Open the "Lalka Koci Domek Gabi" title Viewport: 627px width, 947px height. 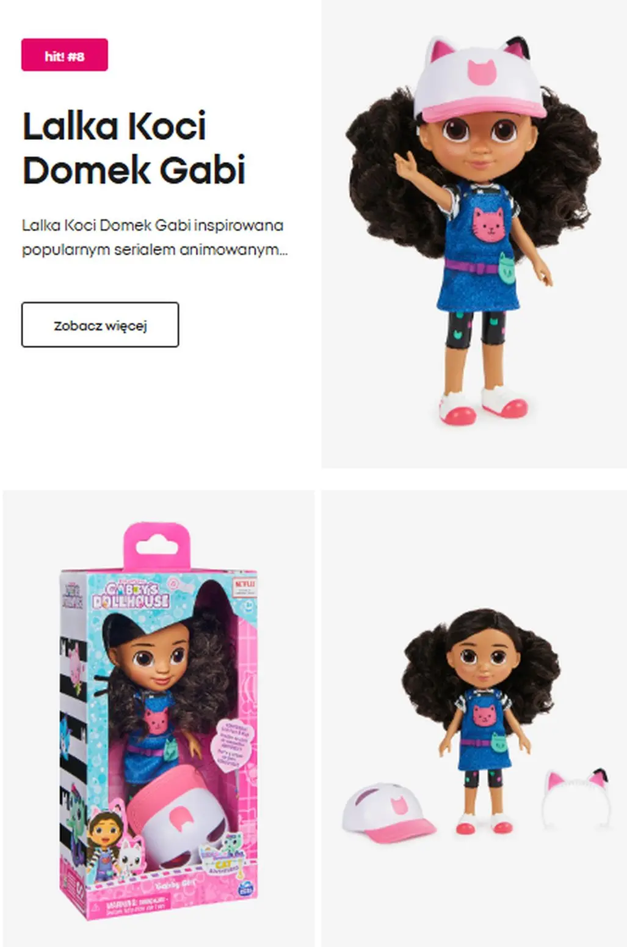pos(134,148)
